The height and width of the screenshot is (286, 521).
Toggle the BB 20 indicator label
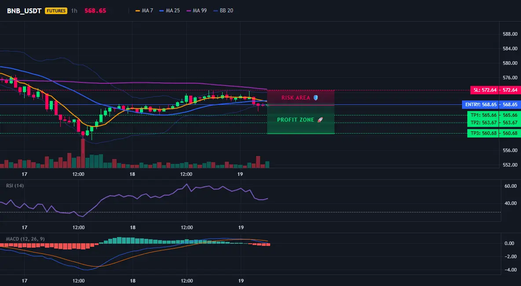pos(226,11)
